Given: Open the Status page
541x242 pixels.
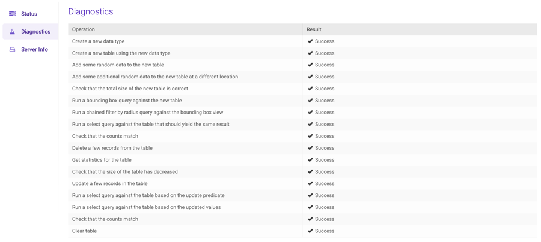Looking at the screenshot, I should tap(29, 14).
